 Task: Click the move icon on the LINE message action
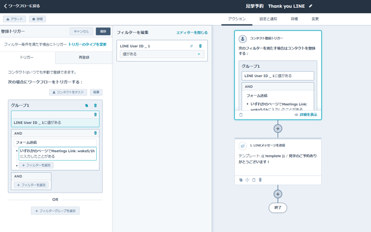coord(247,180)
